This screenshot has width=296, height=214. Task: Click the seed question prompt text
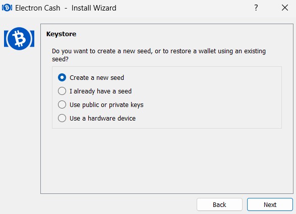(159, 55)
